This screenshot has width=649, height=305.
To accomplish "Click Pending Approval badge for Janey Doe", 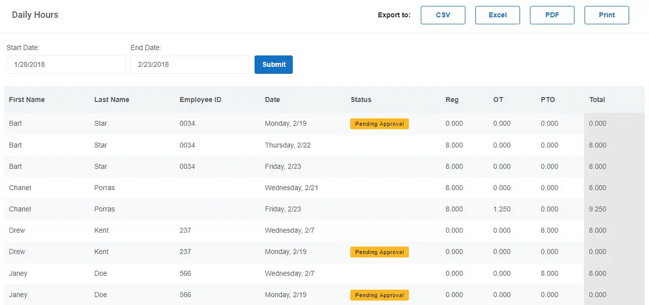I will 380,295.
